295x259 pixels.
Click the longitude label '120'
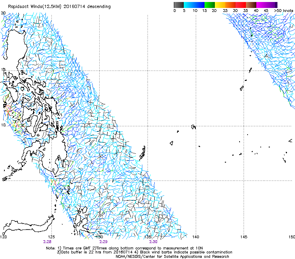point(3,237)
